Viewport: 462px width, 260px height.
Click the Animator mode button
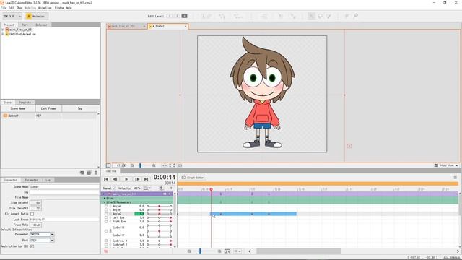tap(37, 16)
